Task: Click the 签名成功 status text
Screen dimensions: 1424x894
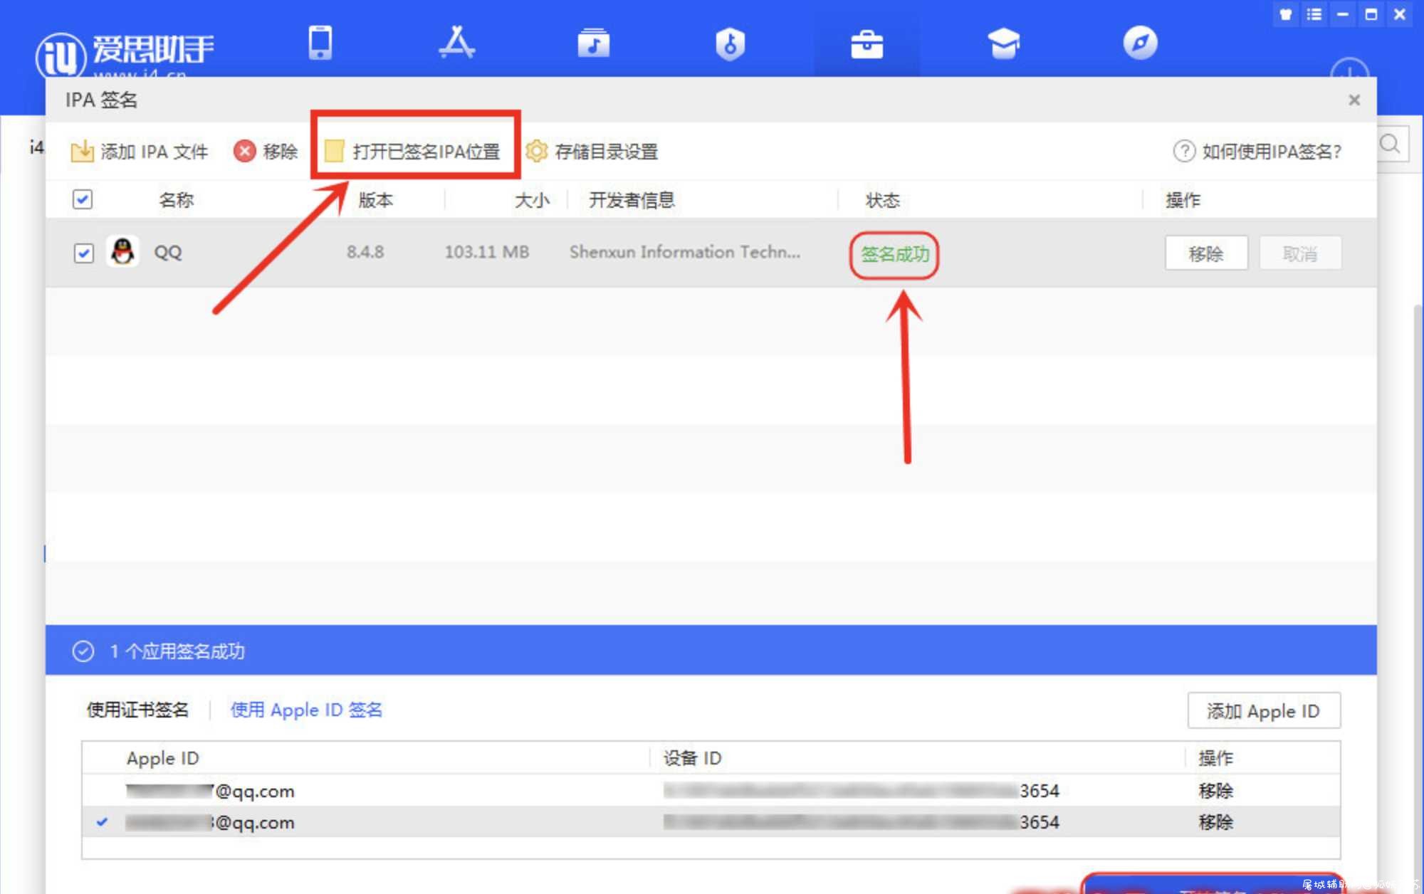Action: coord(894,254)
